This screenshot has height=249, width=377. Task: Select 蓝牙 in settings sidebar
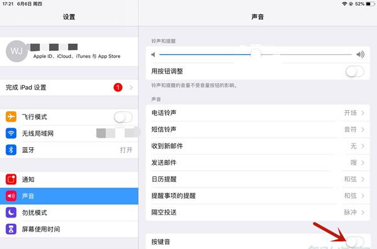[x=69, y=150]
